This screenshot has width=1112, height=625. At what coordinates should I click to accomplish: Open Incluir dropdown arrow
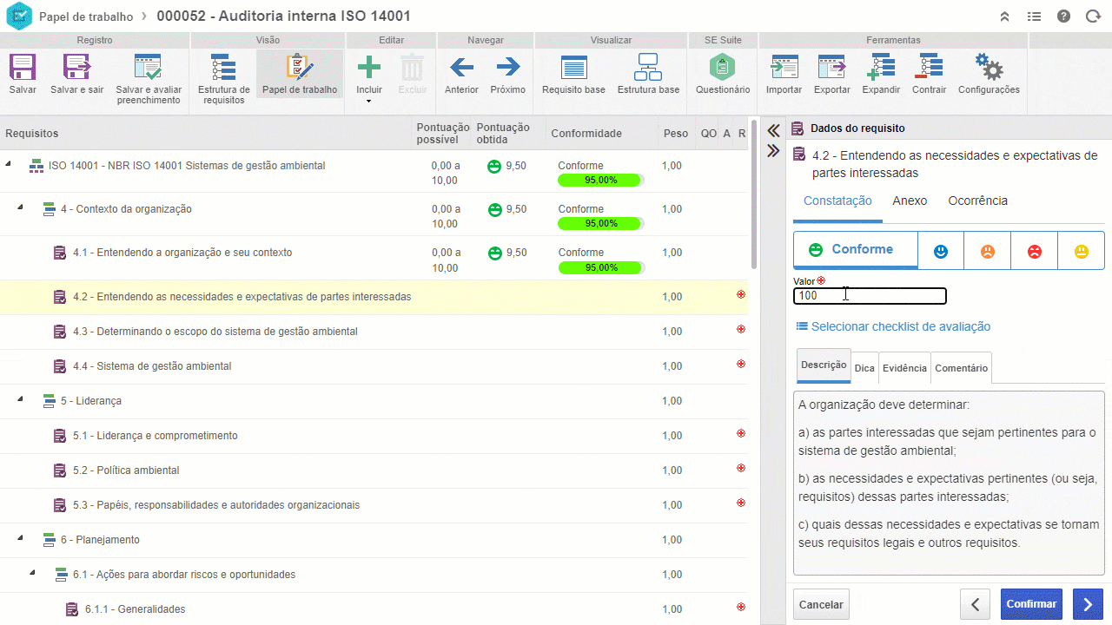click(369, 102)
